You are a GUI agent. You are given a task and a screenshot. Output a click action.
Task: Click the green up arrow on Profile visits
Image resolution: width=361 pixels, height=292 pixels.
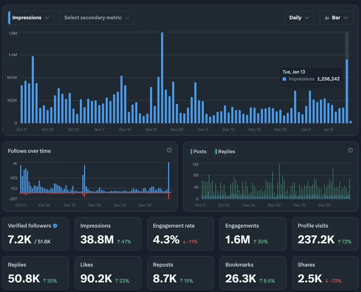tap(339, 241)
